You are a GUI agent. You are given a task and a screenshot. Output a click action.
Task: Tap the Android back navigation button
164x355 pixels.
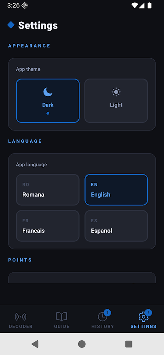tap(35, 344)
